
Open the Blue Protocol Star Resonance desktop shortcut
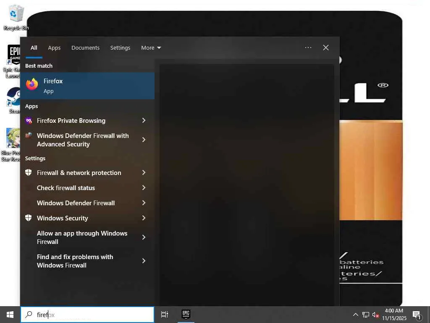point(11,145)
